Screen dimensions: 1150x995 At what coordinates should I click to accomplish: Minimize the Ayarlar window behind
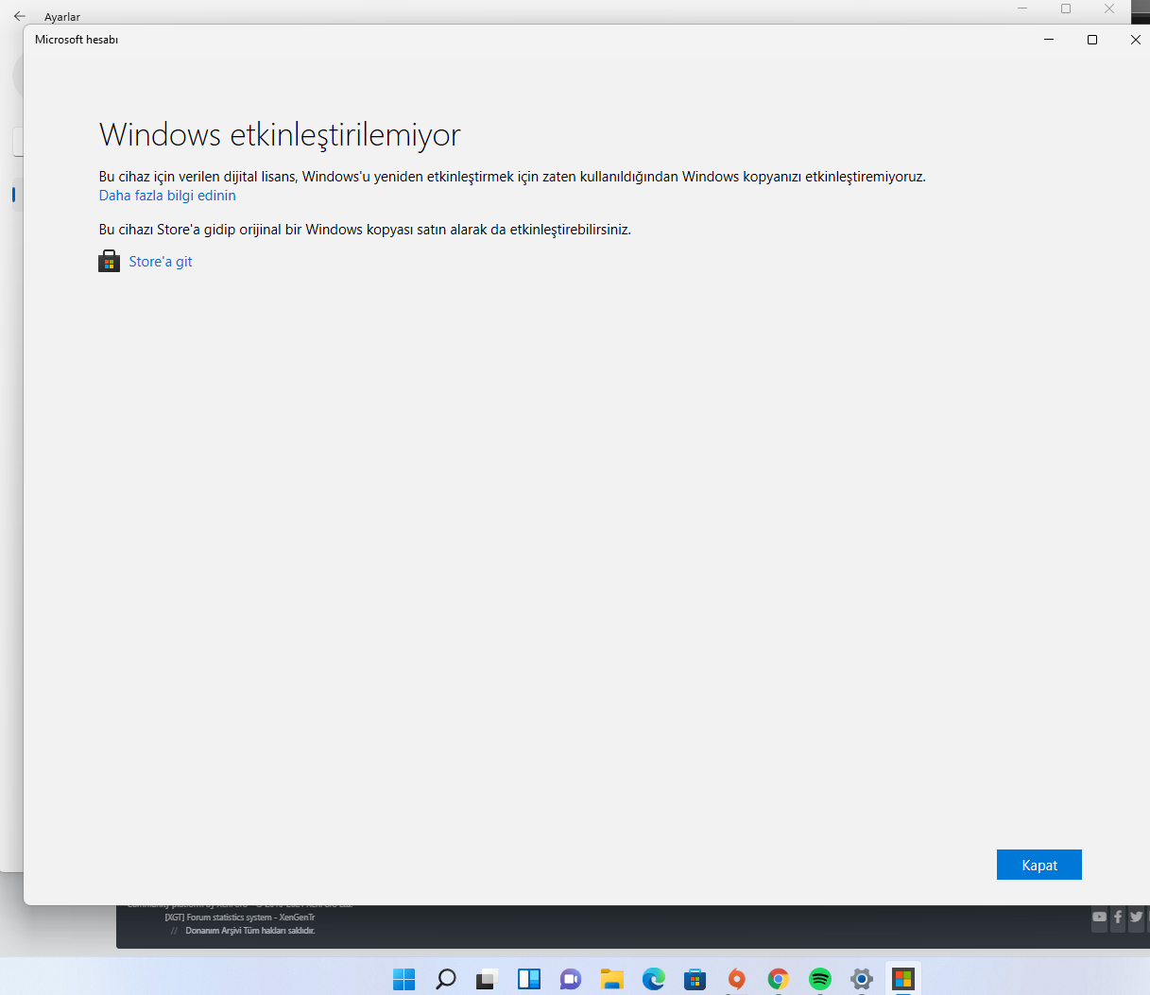[1022, 9]
